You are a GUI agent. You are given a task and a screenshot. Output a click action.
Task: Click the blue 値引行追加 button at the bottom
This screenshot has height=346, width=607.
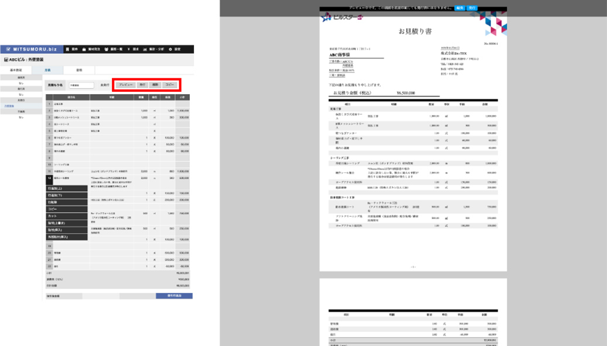pyautogui.click(x=174, y=296)
